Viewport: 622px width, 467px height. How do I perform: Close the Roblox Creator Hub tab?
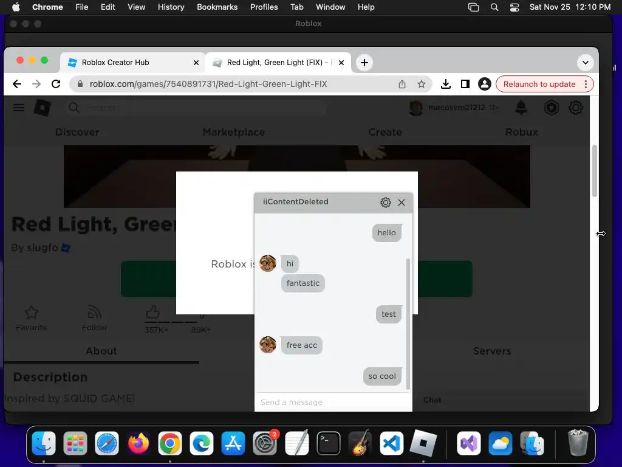point(196,63)
